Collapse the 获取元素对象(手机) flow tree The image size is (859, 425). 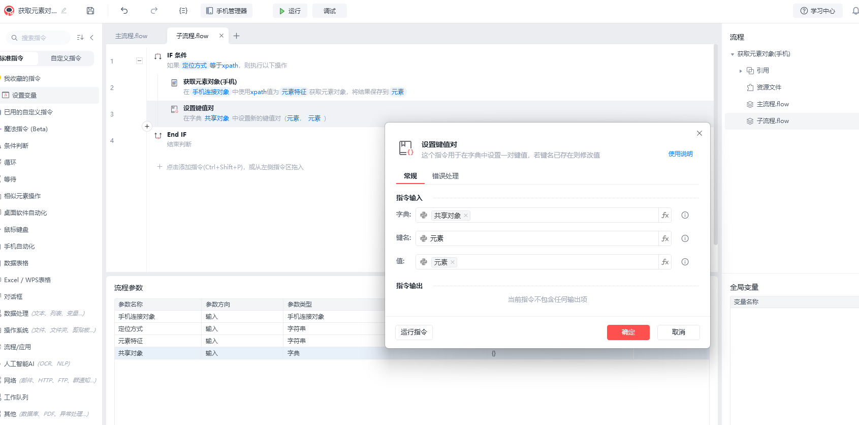733,54
